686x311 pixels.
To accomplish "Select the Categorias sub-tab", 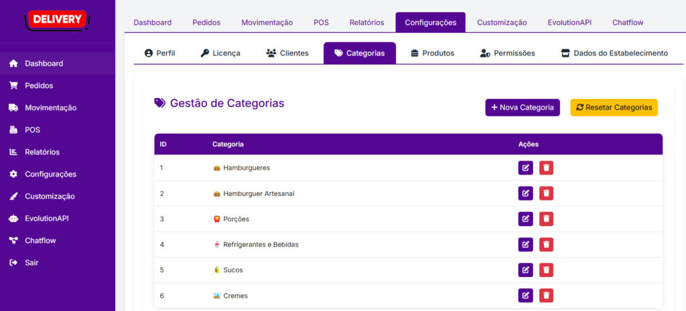I will pyautogui.click(x=360, y=54).
